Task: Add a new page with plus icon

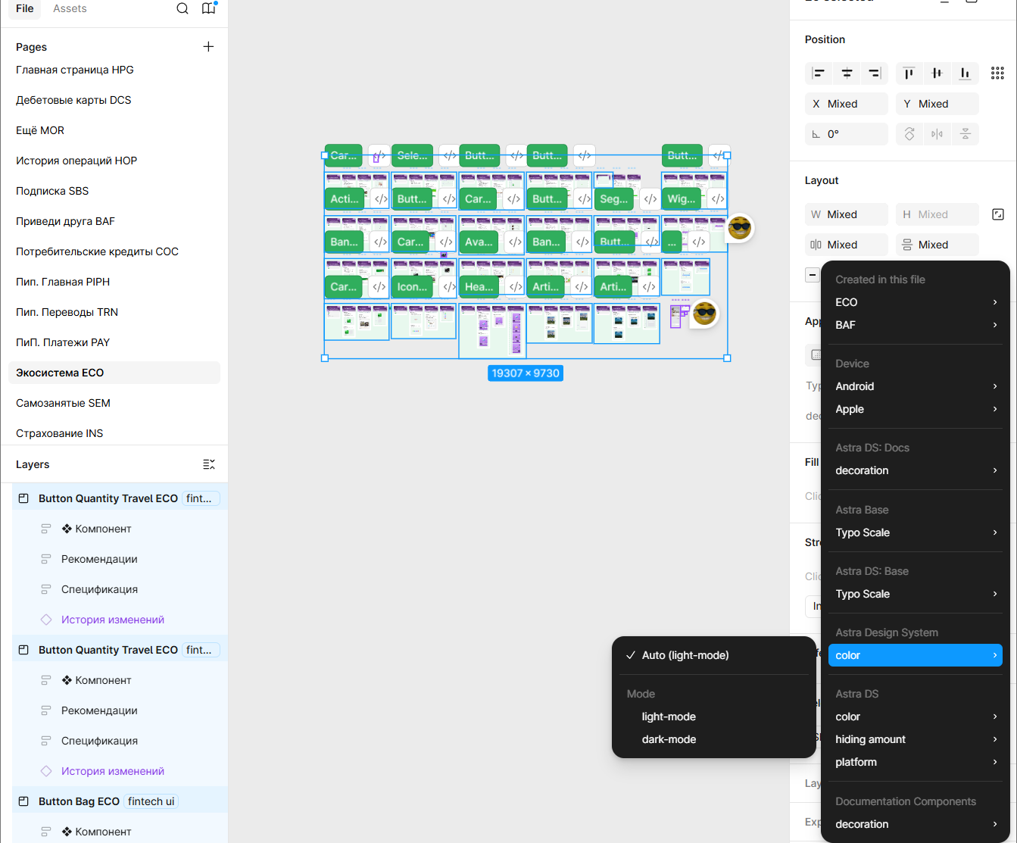Action: pyautogui.click(x=208, y=47)
